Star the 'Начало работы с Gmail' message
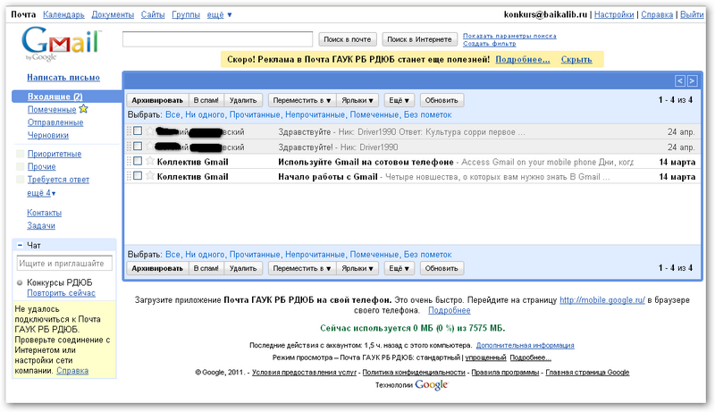This screenshot has height=412, width=715. coord(149,177)
